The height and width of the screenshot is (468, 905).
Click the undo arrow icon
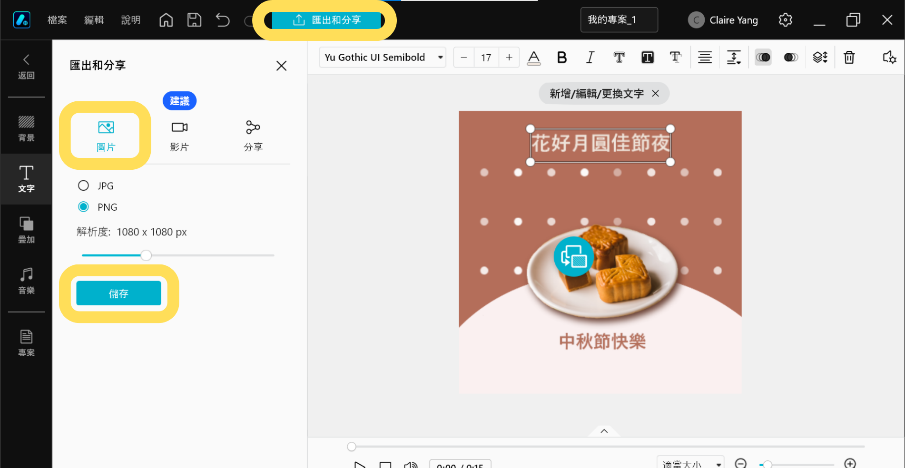coord(222,20)
